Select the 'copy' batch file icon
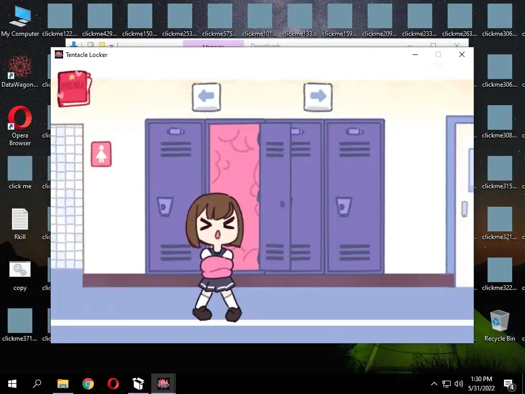Viewport: 525px width, 394px height. pos(20,275)
